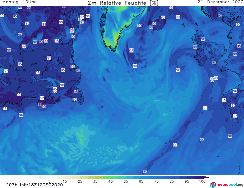Click the yellow-green dry area on Greenland's southern tip
Viewport: 244px width, 188px height.
116,38
